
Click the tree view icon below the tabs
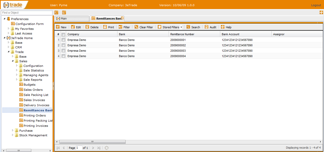click(56, 12)
